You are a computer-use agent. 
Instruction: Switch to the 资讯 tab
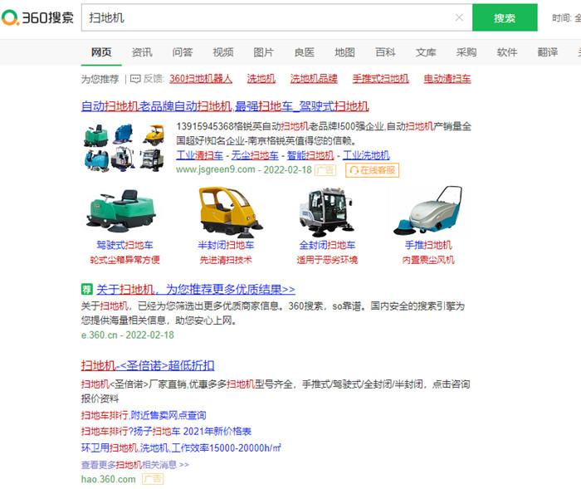click(x=142, y=52)
